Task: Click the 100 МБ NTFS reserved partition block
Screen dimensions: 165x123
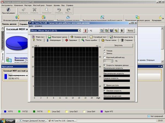Action: [x=16, y=77]
